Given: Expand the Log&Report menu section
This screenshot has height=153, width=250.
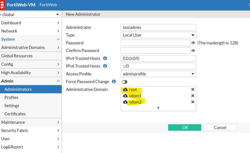Looking at the screenshot, I should pos(30,147).
